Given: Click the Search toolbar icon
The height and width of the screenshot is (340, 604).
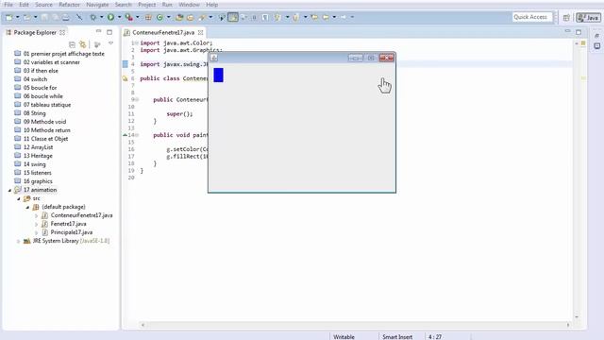Looking at the screenshot, I should tap(202, 17).
